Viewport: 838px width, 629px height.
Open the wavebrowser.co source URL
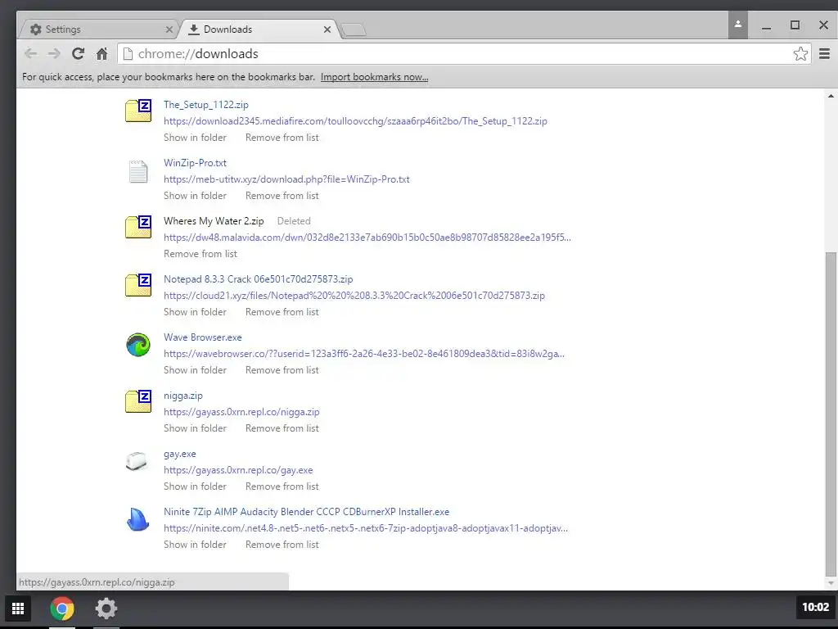(x=364, y=354)
